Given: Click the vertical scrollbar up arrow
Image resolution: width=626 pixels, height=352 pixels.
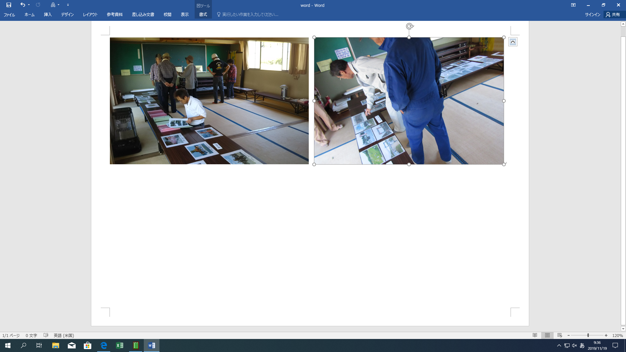Looking at the screenshot, I should coord(623,24).
